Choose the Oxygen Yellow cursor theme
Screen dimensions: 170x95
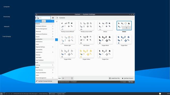coord(86,53)
